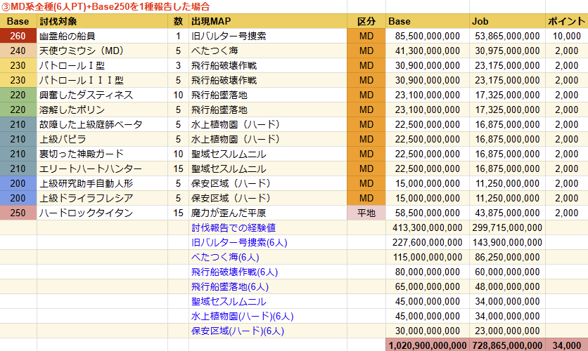Select the 250 base level cell
Screen dimensions: 588x351
click(x=18, y=213)
